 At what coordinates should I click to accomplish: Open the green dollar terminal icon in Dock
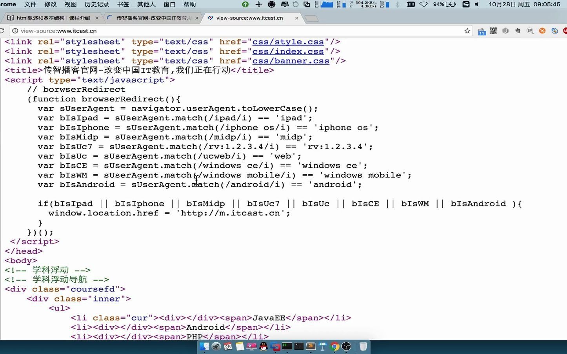click(287, 346)
